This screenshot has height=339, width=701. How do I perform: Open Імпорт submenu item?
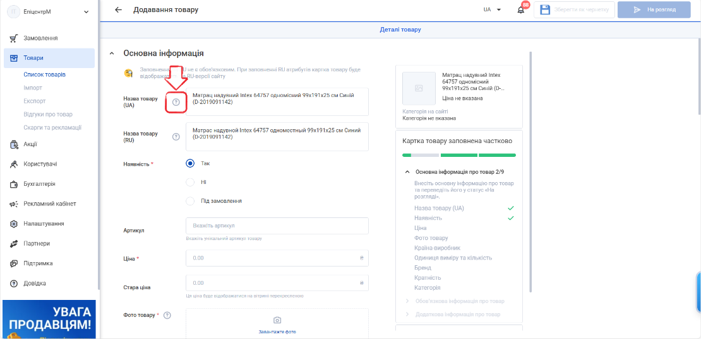point(33,88)
